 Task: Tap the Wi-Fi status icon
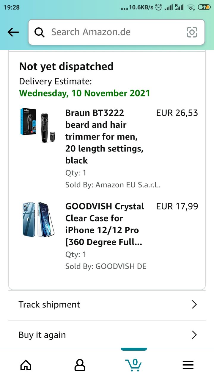pyautogui.click(x=191, y=8)
